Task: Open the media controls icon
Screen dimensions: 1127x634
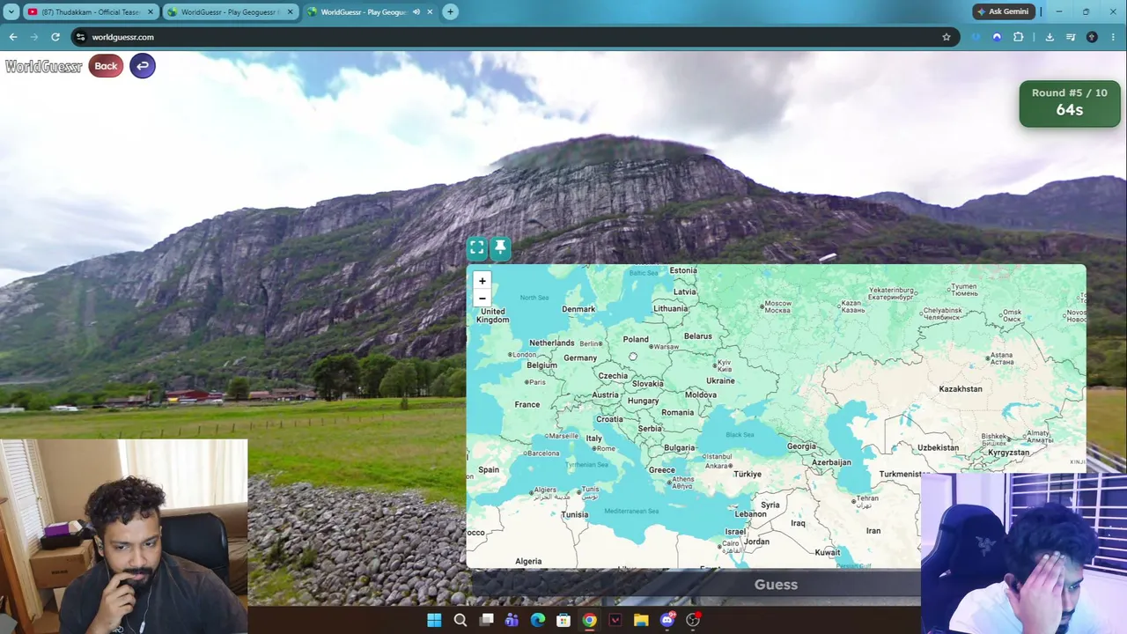Action: click(1071, 37)
